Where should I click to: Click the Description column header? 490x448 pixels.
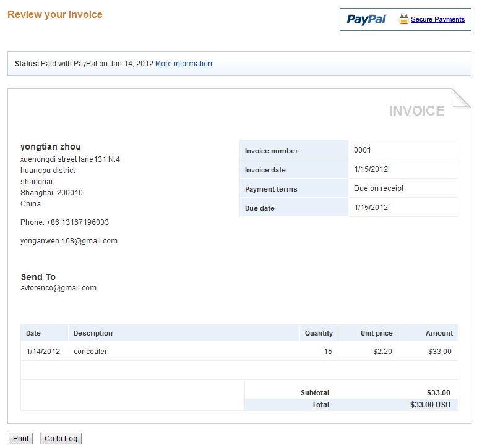pyautogui.click(x=93, y=333)
